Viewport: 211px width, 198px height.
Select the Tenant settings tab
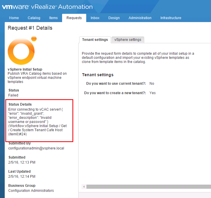pos(95,40)
